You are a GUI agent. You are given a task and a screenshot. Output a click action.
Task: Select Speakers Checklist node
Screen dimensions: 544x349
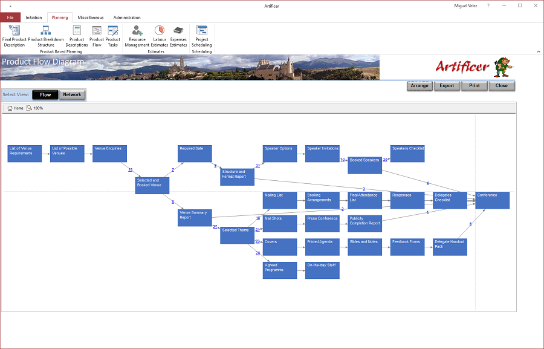pos(407,154)
